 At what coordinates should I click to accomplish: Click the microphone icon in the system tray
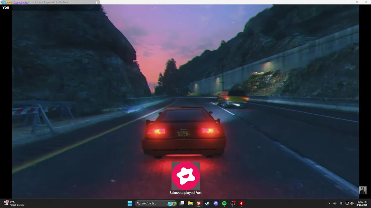[x=341, y=203]
